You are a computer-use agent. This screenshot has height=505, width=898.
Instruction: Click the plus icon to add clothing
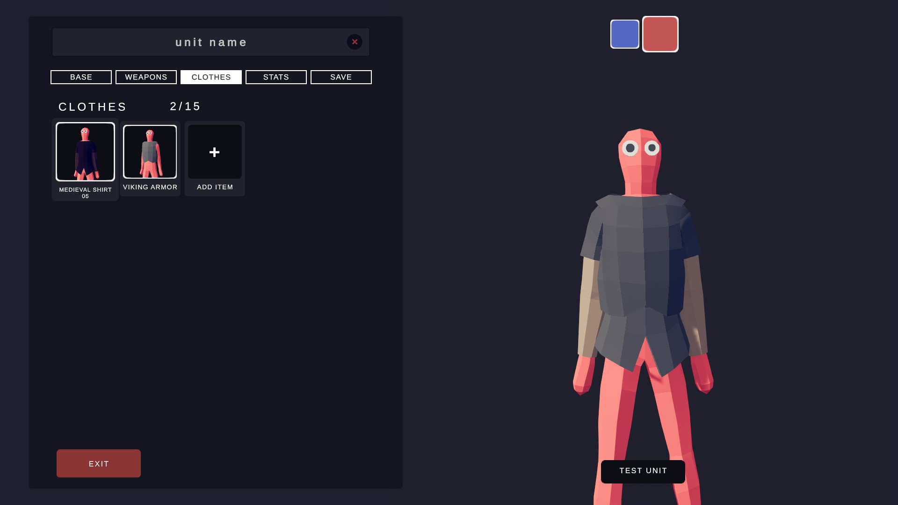[215, 152]
